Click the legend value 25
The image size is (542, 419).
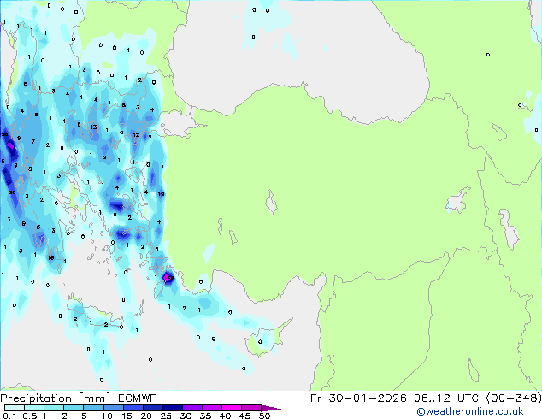pos(166,416)
